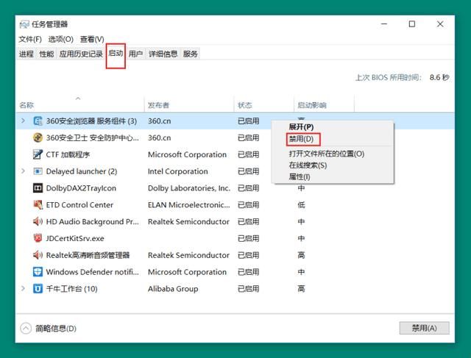Minimize the 任务管理器 window

[384, 24]
